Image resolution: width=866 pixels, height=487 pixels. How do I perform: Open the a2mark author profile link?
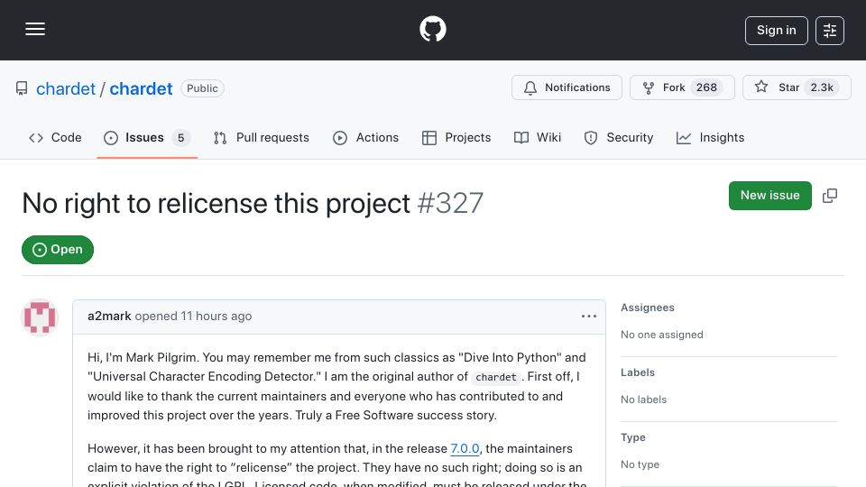tap(109, 317)
